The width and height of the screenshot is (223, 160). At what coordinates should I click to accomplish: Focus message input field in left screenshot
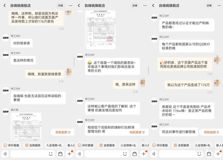click(x=33, y=154)
